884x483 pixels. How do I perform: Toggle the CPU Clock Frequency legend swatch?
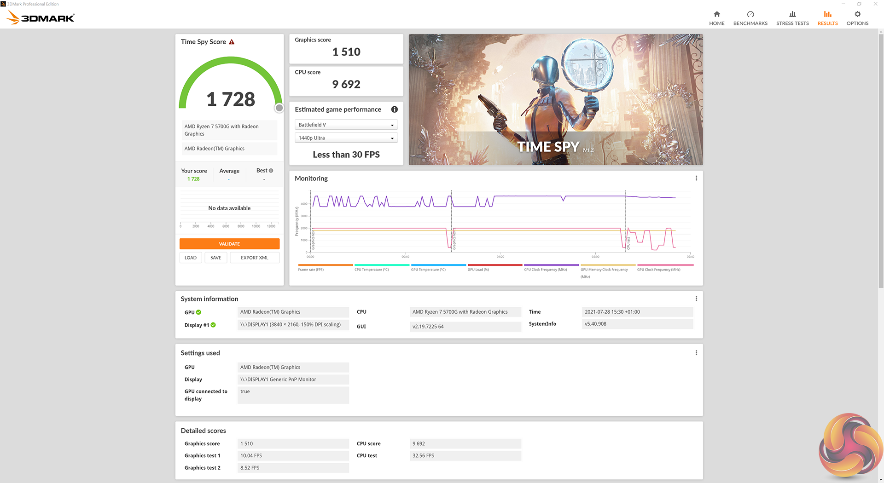coord(551,265)
